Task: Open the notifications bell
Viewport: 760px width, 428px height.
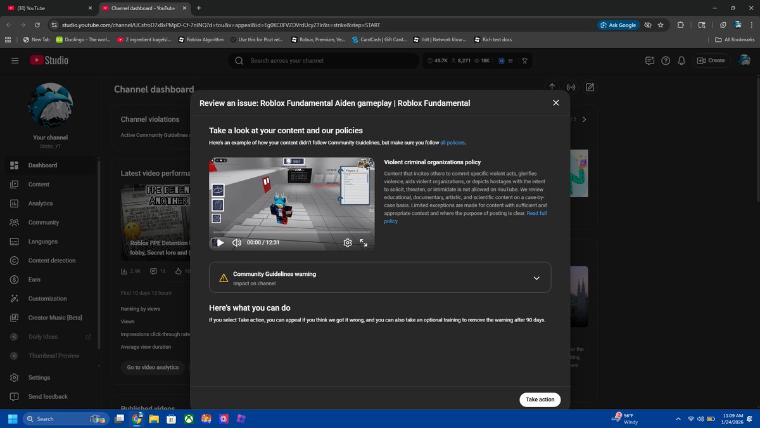Action: click(681, 61)
